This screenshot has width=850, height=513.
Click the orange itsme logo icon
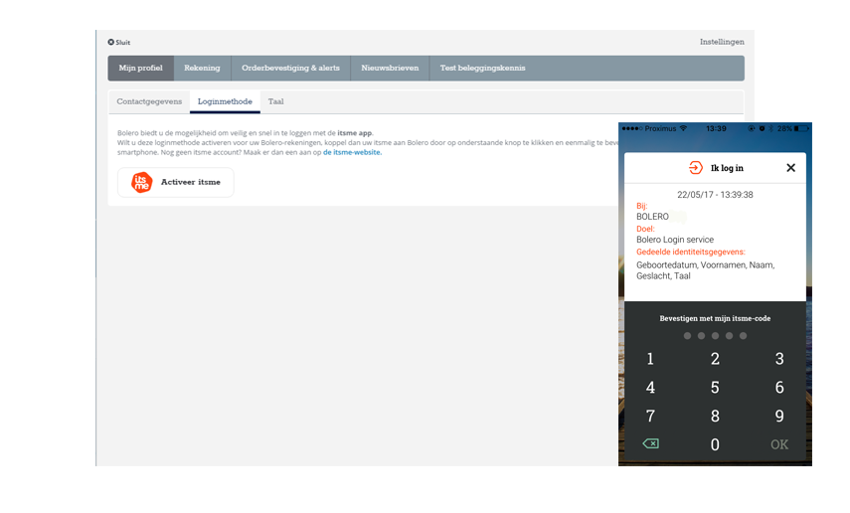142,182
